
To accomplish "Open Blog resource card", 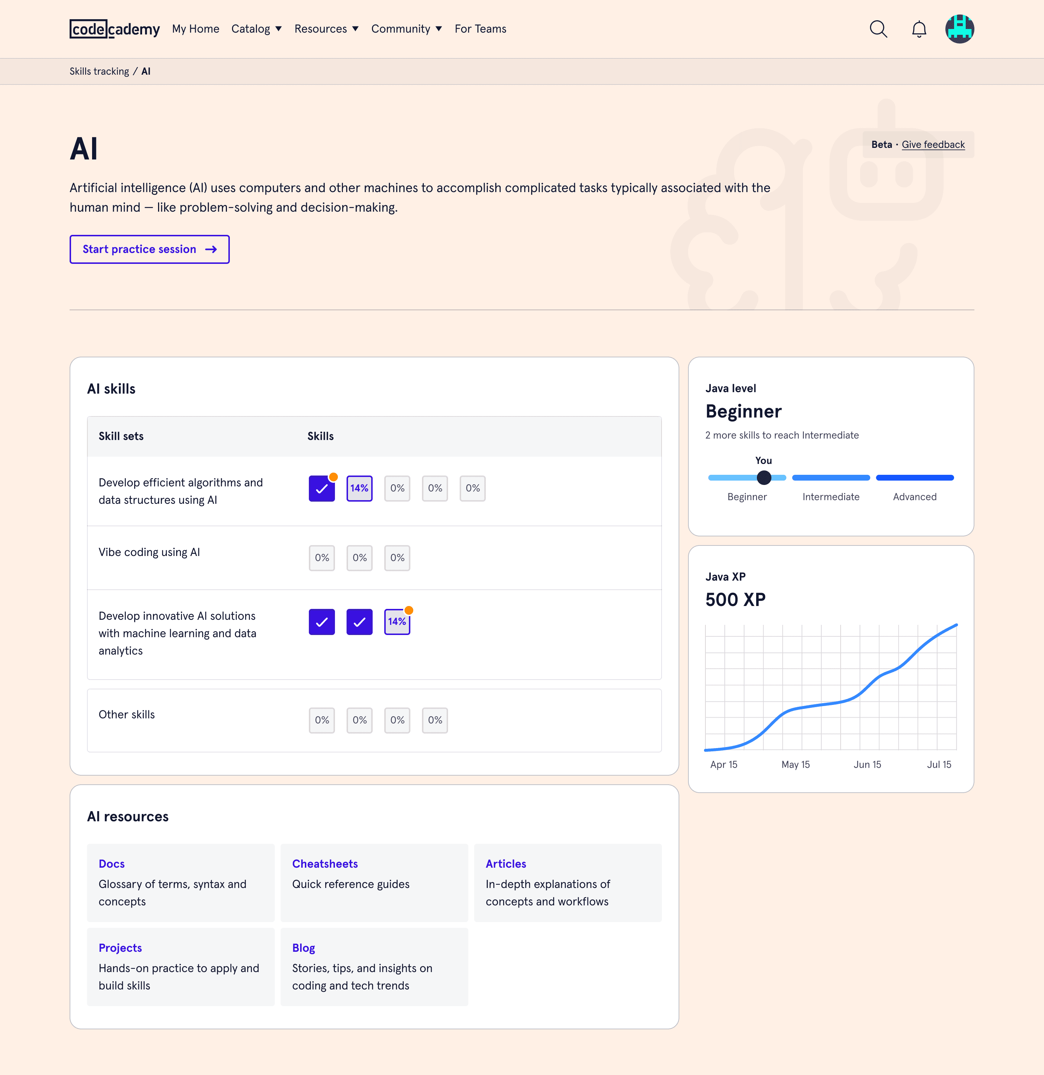I will point(375,967).
